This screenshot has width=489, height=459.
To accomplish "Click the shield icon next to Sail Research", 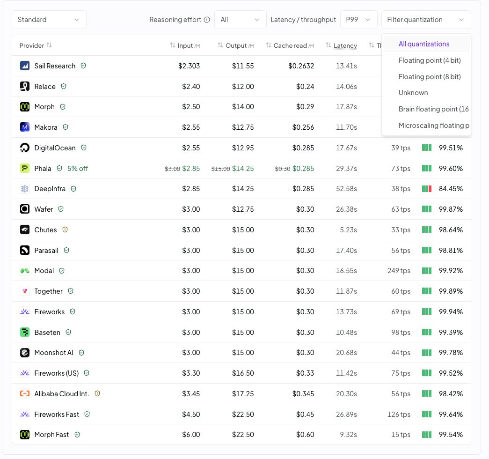I will (x=83, y=66).
